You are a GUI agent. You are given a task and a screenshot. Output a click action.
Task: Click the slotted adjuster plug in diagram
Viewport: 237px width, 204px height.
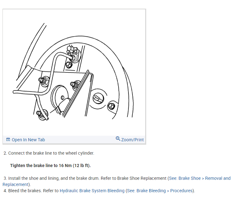(x=98, y=98)
